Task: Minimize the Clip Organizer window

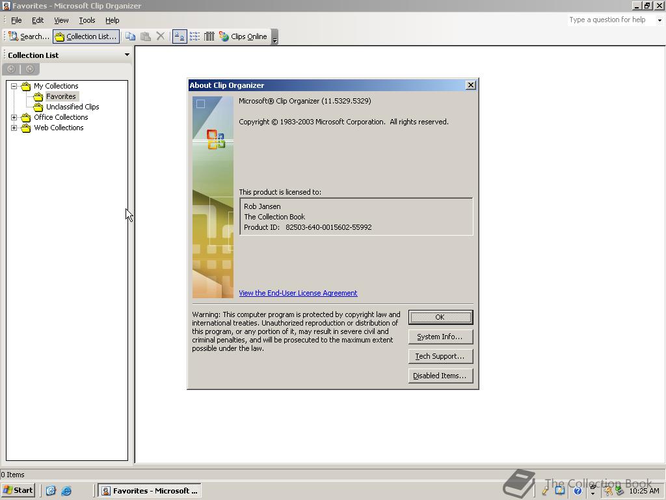Action: (x=636, y=5)
